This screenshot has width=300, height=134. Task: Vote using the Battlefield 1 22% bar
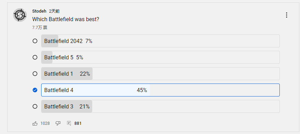(x=160, y=74)
